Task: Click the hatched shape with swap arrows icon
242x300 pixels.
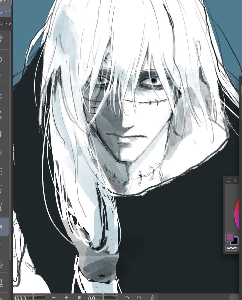Action: point(1,283)
